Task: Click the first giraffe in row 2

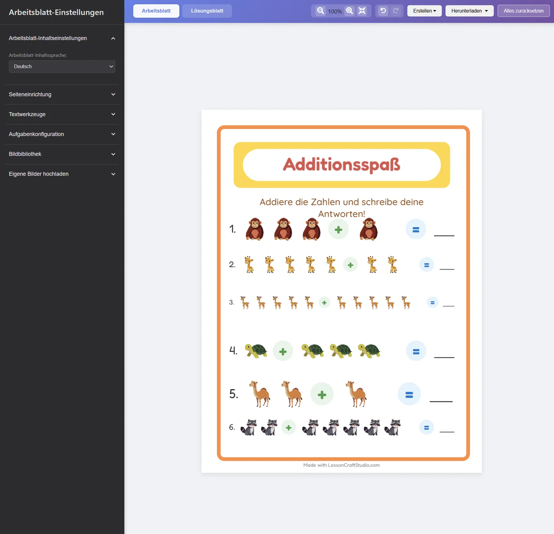Action: (249, 264)
